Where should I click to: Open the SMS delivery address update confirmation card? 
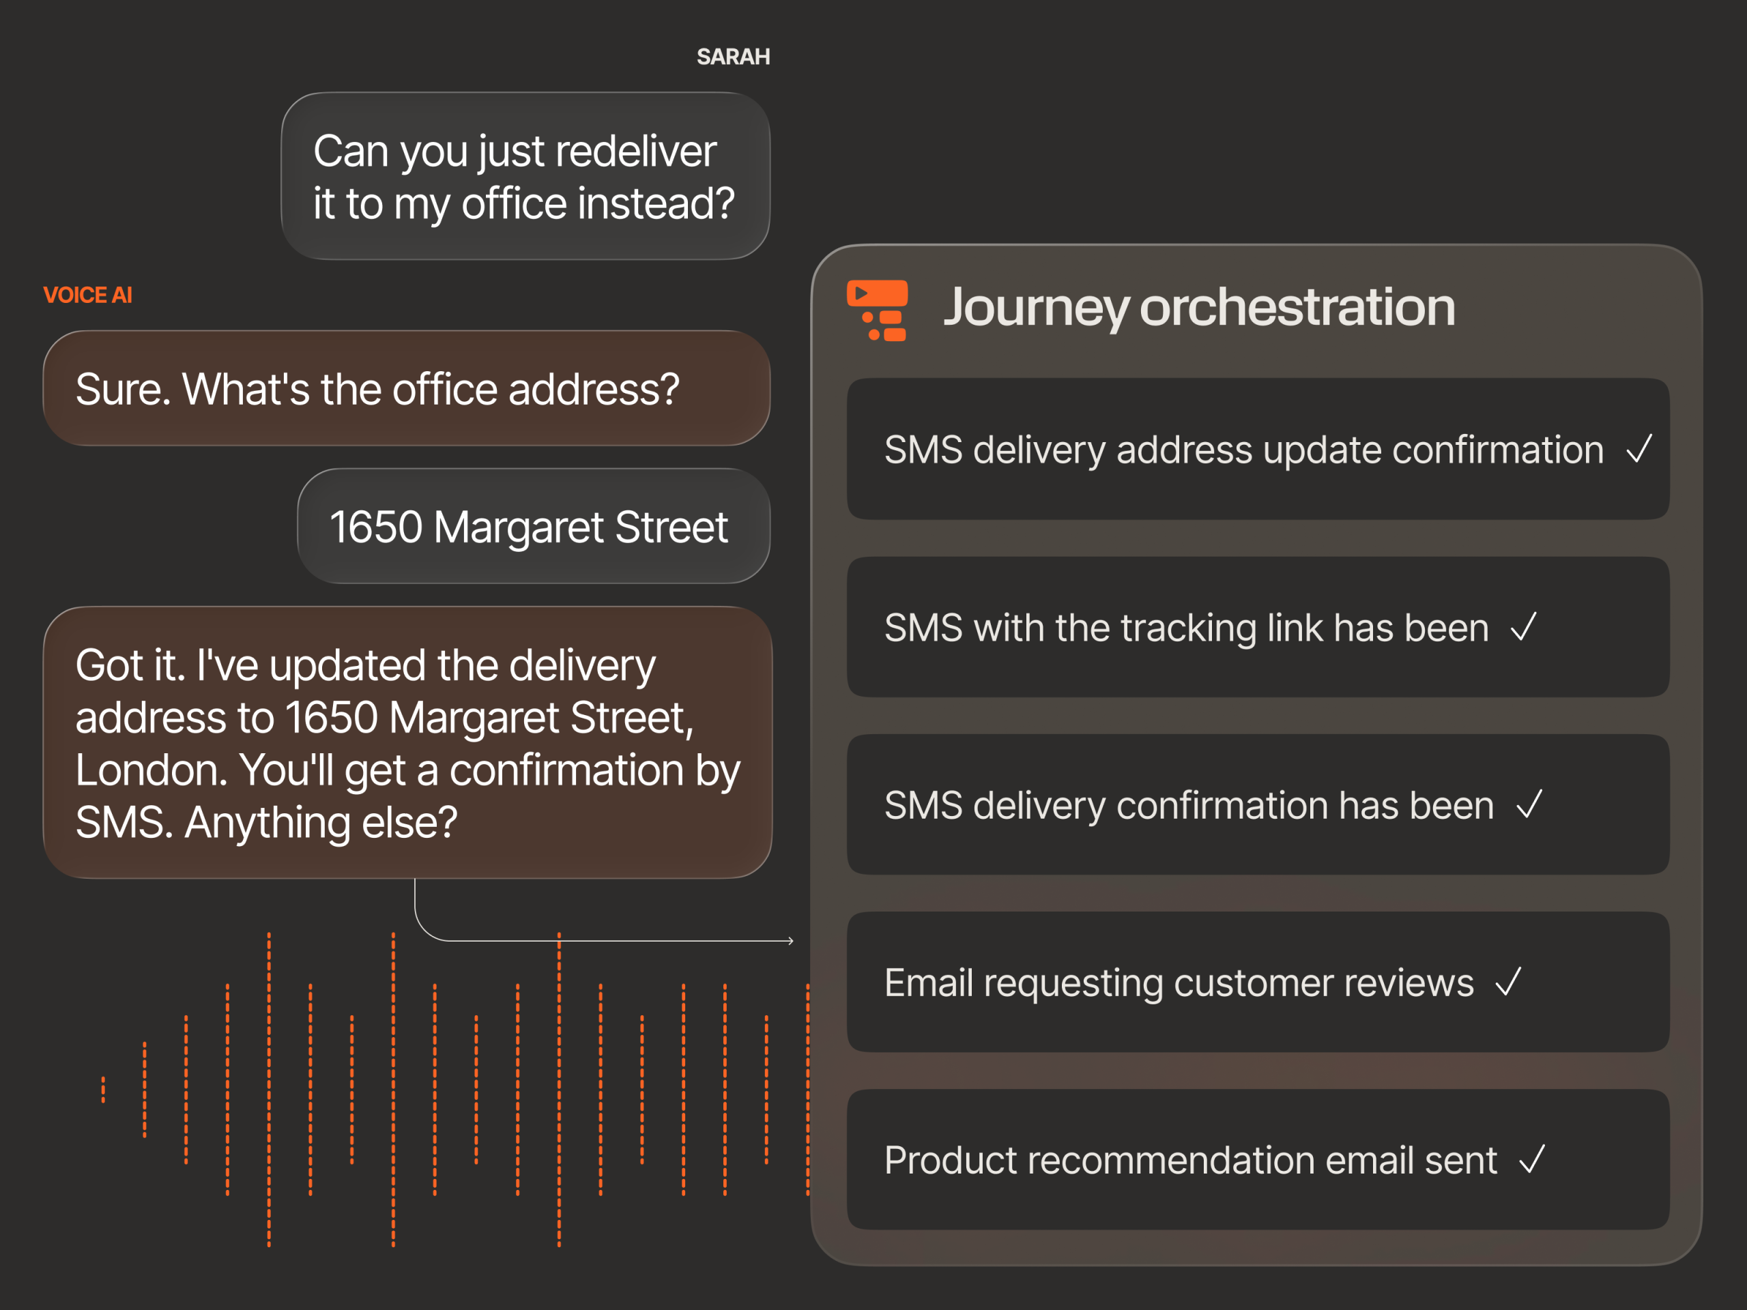coord(1257,448)
